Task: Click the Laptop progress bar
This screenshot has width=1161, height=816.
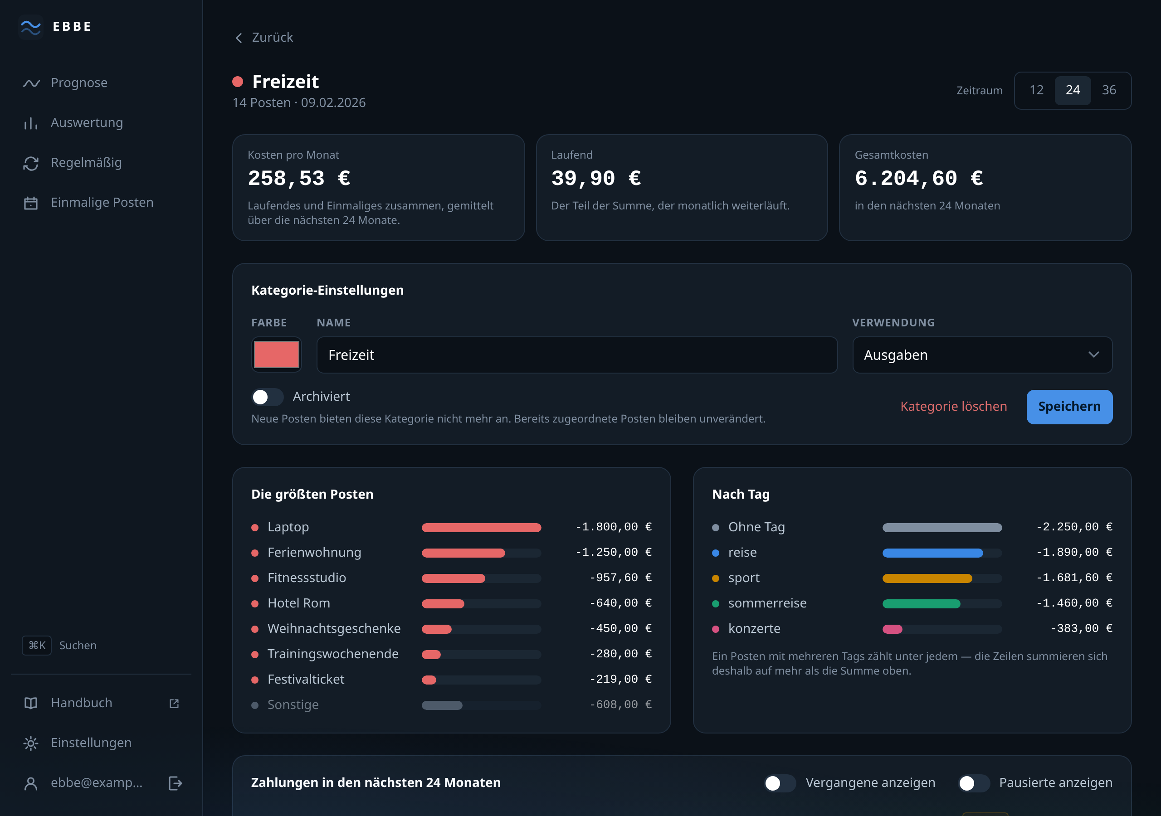Action: pos(481,527)
